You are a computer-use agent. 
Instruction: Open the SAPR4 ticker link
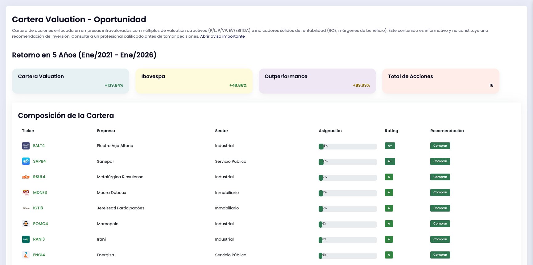point(39,161)
